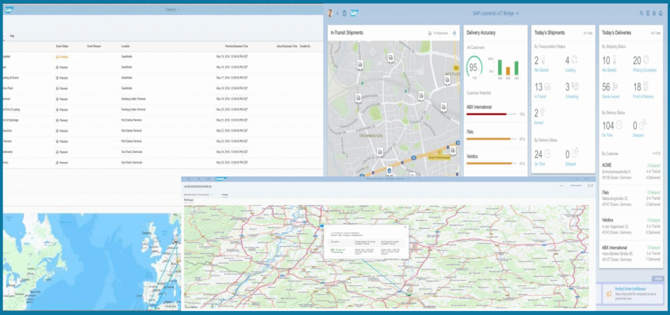The width and height of the screenshot is (670, 315).
Task: Open On Time link in Today's Deliveries
Action: pyautogui.click(x=607, y=136)
